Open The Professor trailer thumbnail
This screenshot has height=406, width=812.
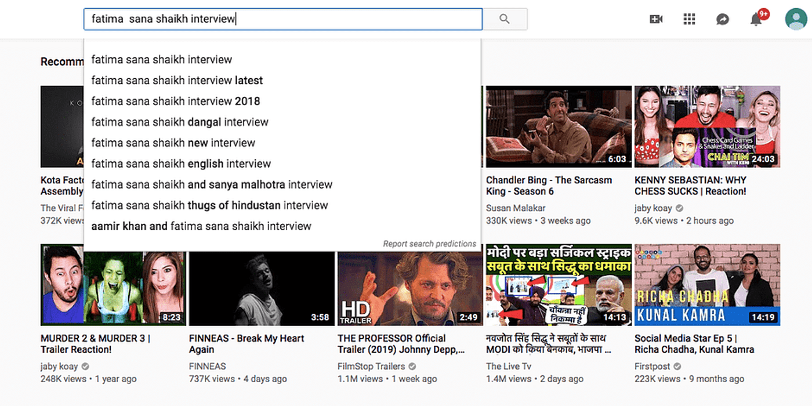pyautogui.click(x=409, y=285)
